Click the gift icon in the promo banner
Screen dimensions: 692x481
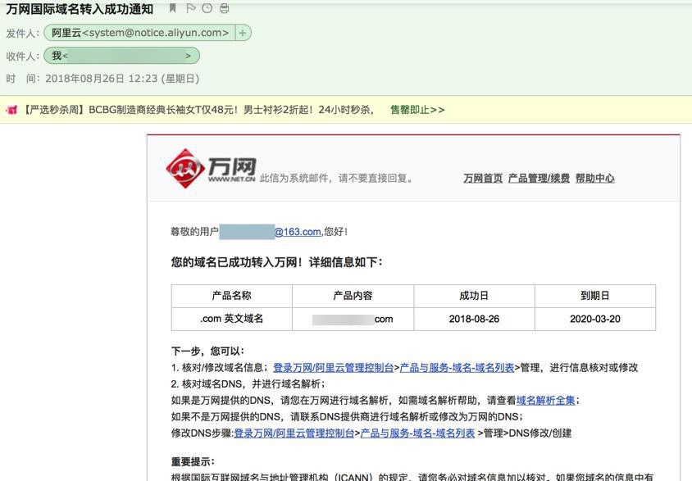pyautogui.click(x=11, y=110)
